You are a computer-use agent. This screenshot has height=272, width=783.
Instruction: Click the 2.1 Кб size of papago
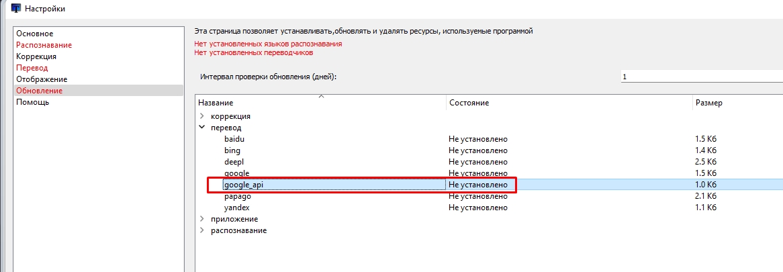pos(706,196)
